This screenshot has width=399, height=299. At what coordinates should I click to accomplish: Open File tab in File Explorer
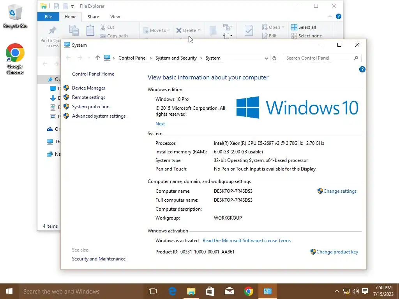pos(48,17)
